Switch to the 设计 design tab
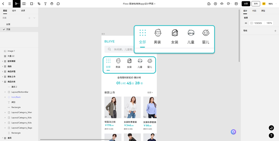Screen dimensions: 279x141 click(x=245, y=11)
